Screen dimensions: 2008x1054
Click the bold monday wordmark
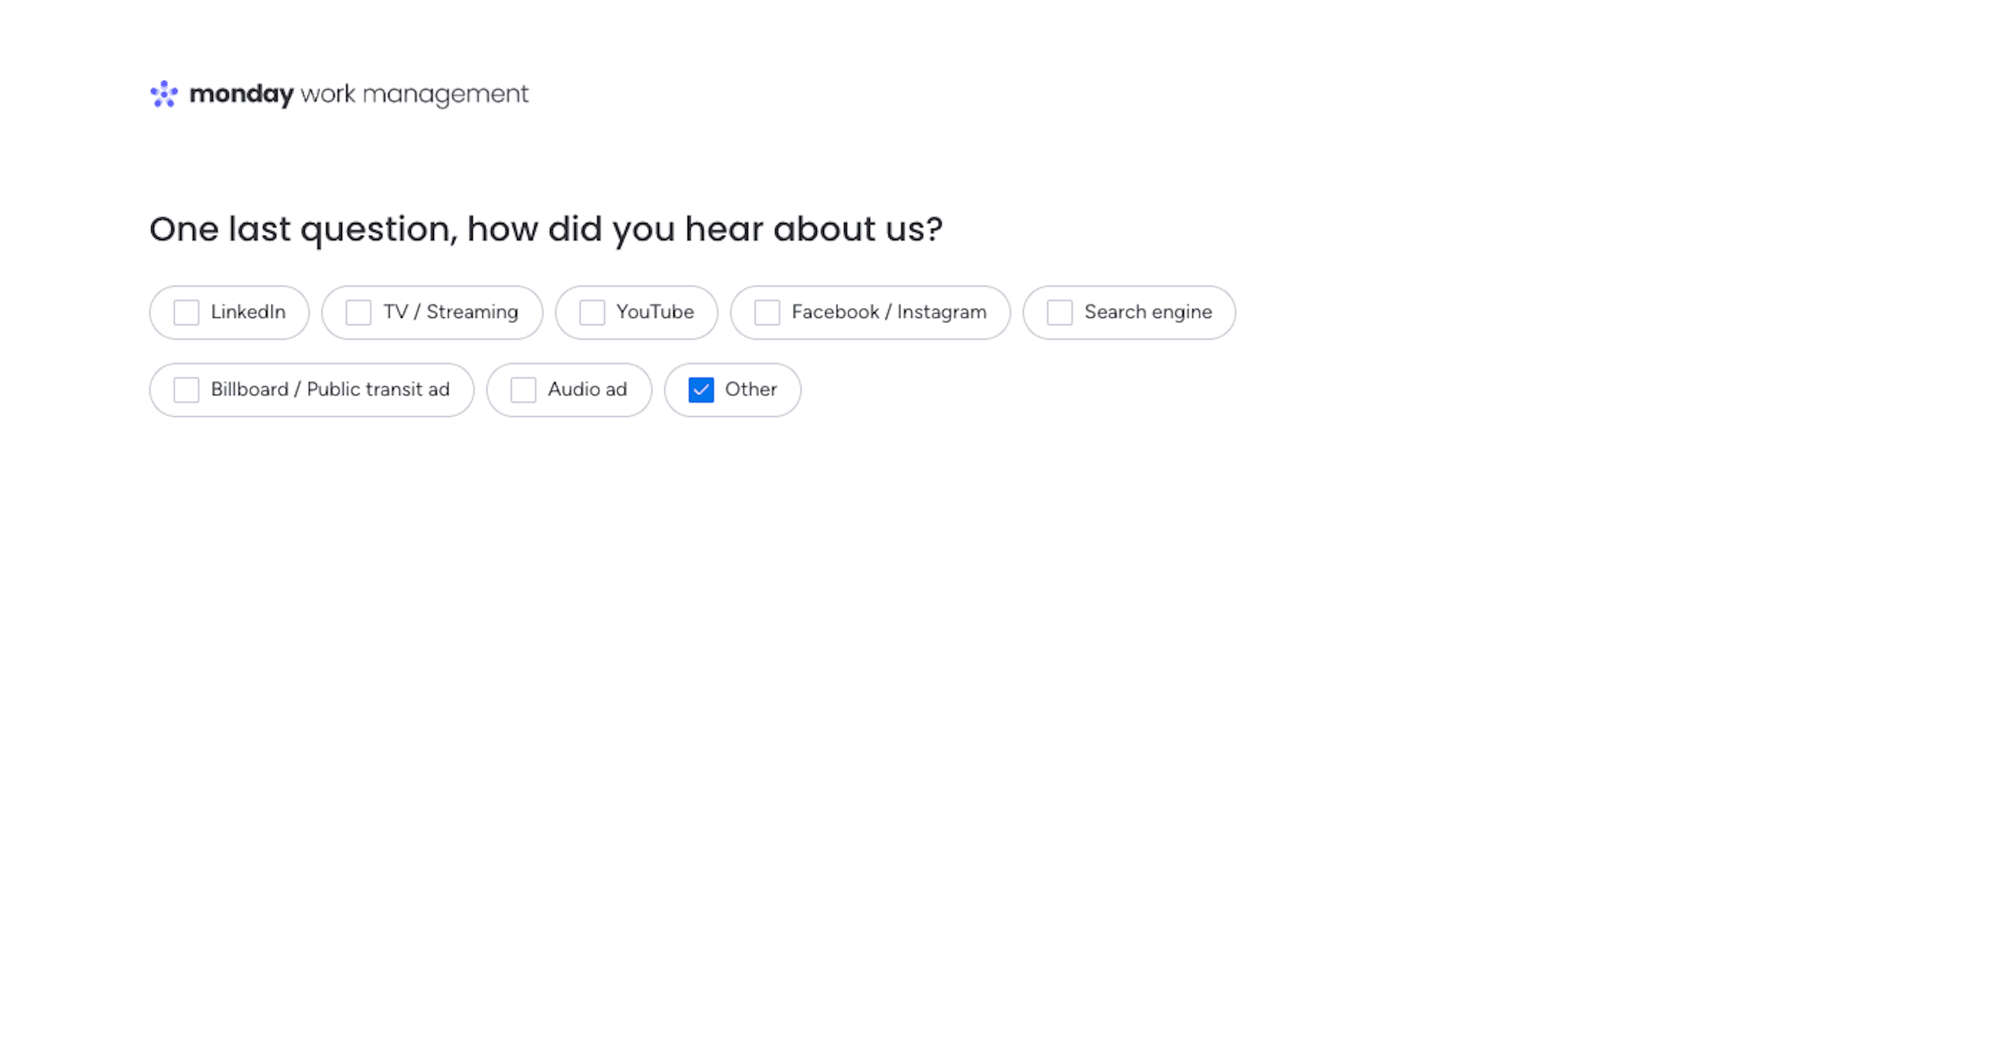(241, 94)
